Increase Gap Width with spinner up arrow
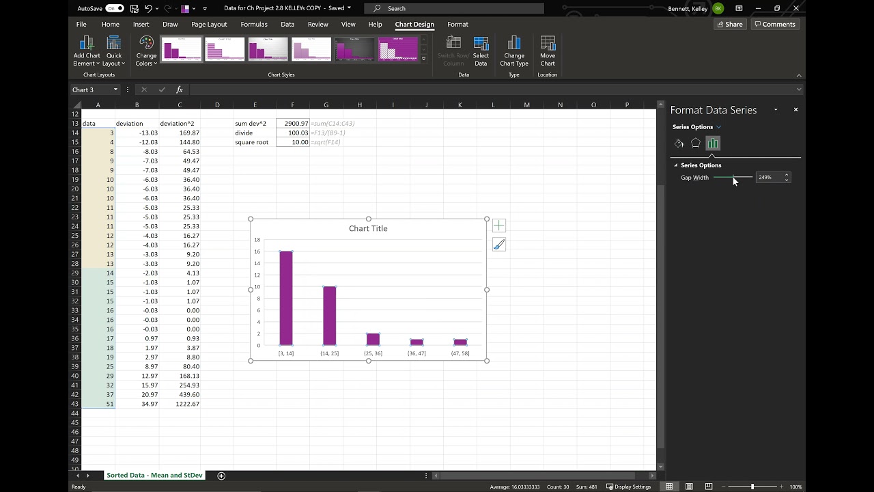This screenshot has height=492, width=874. [787, 175]
